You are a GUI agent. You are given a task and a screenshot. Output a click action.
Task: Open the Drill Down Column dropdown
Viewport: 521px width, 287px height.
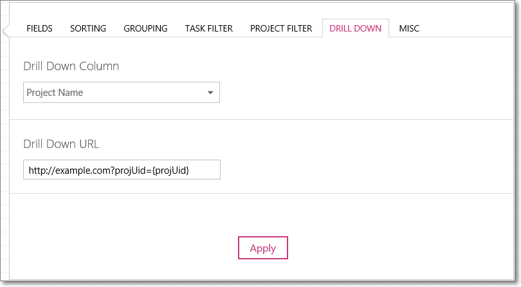click(x=122, y=93)
